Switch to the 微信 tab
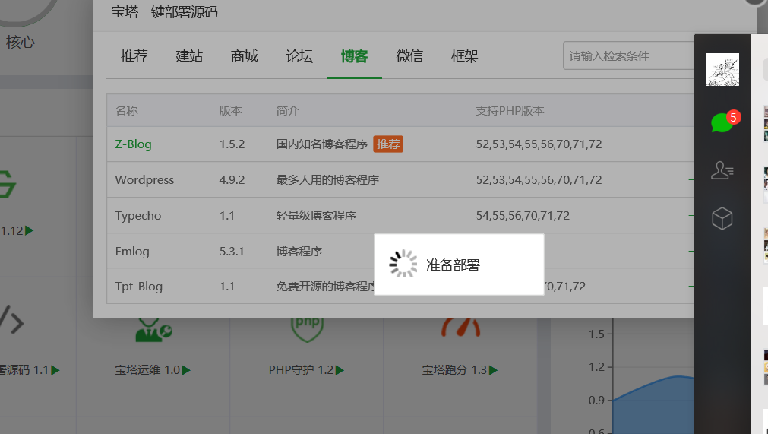Screen dimensions: 768x434 [x=409, y=56]
